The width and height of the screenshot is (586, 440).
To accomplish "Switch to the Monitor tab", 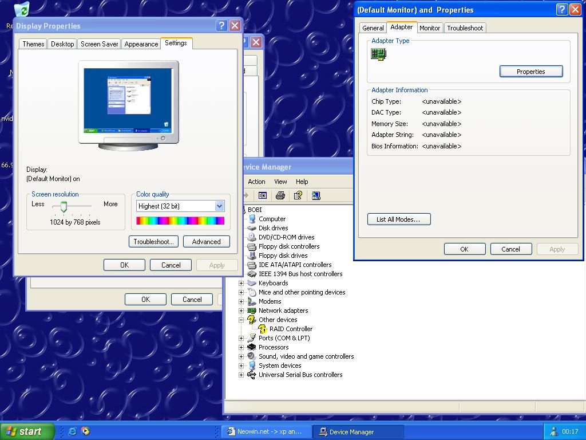I will point(430,27).
